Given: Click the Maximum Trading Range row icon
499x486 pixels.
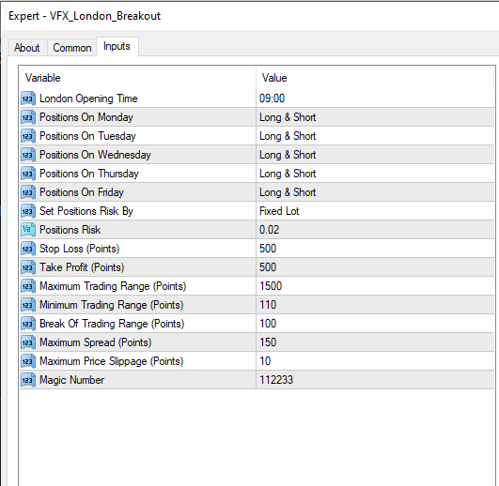Looking at the screenshot, I should pos(28,286).
